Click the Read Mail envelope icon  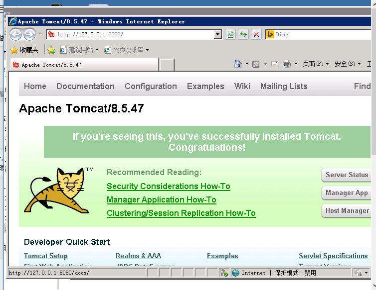point(275,64)
